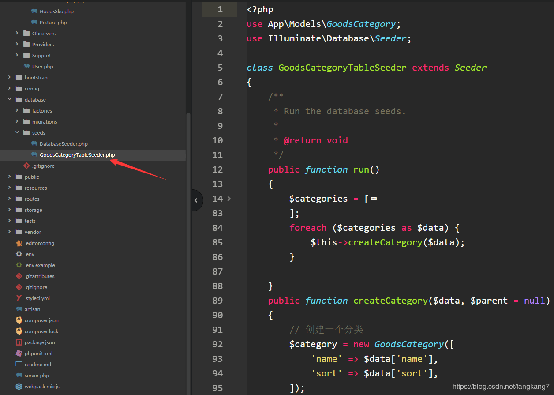Click the composer.json icon

point(19,320)
